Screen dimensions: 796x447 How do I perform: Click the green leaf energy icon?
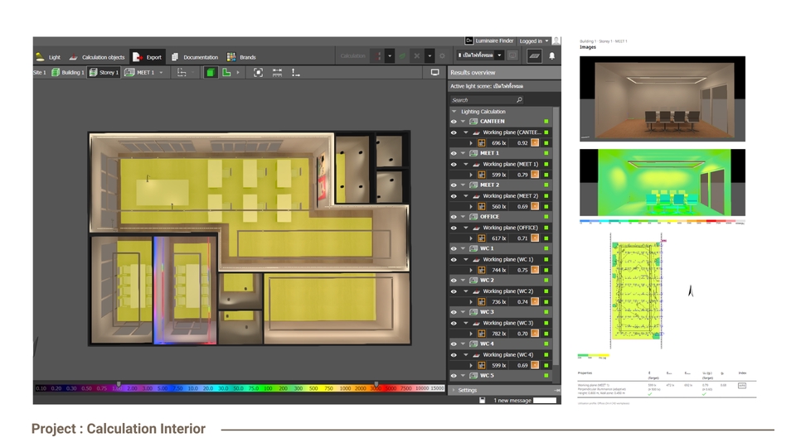403,55
